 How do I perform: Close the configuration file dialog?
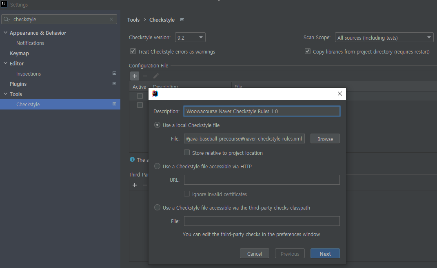(340, 94)
